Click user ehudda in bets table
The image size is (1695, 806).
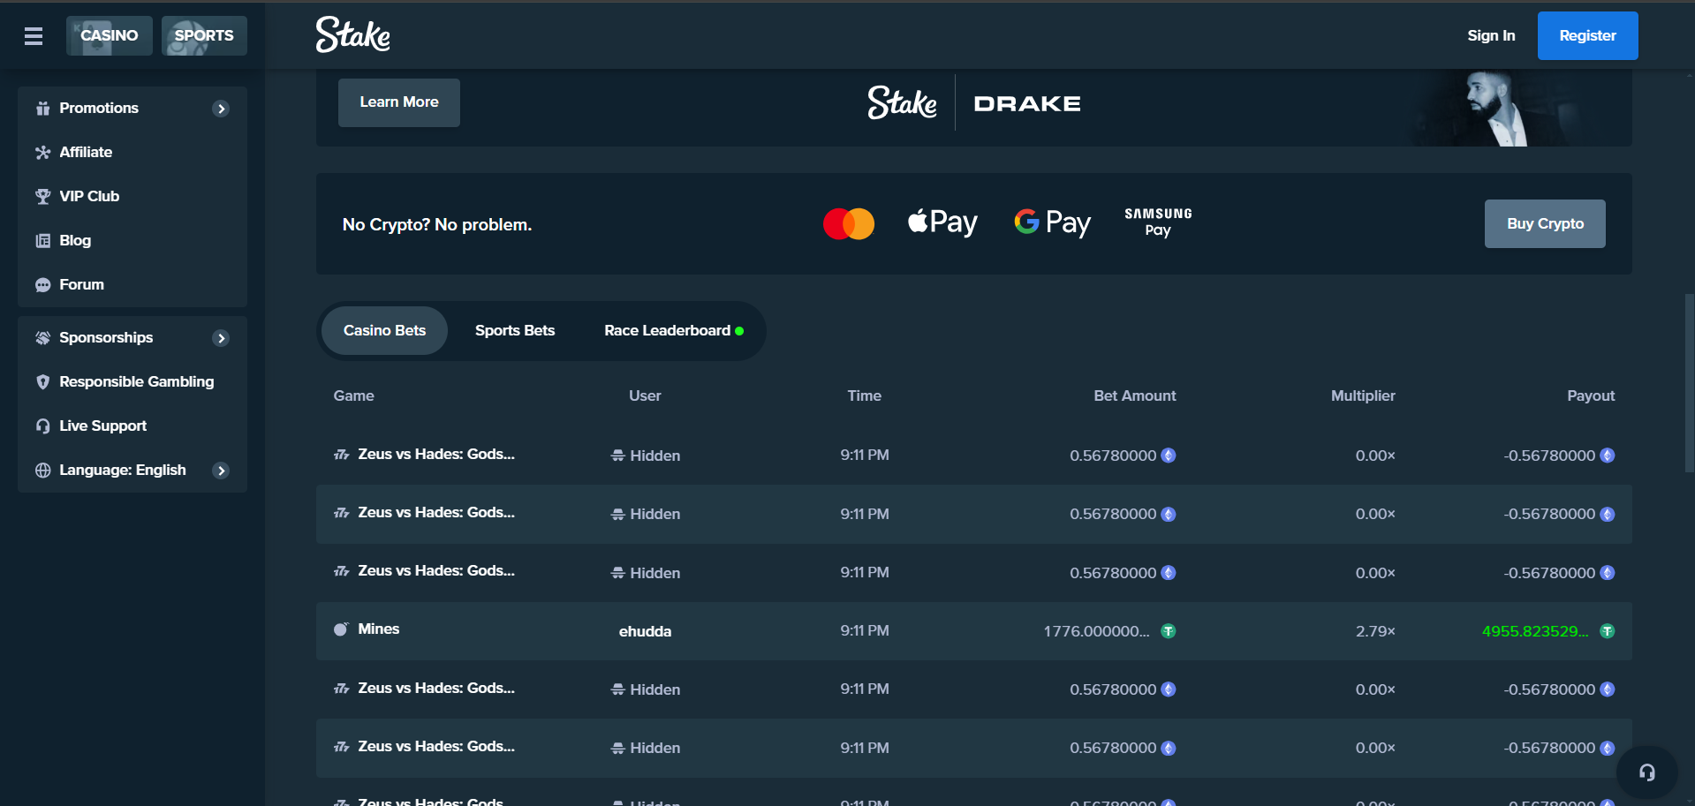[645, 632]
